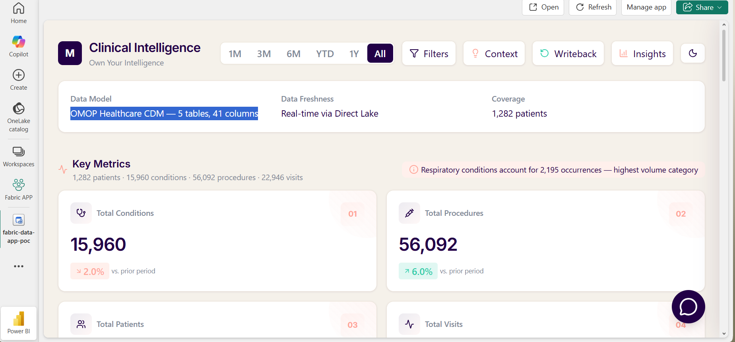Click Manage app

coord(646,7)
